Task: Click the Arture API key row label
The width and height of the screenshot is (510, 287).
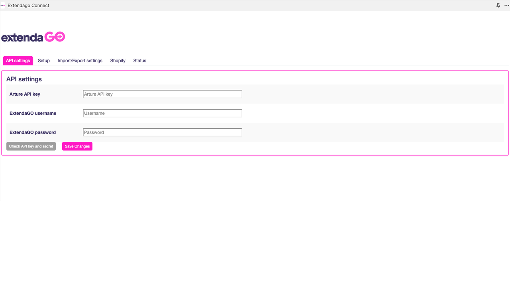Action: pyautogui.click(x=25, y=94)
